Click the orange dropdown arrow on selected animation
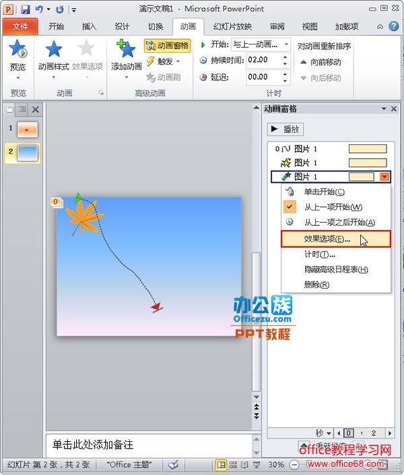Viewport: 404px width, 475px height. (x=384, y=177)
